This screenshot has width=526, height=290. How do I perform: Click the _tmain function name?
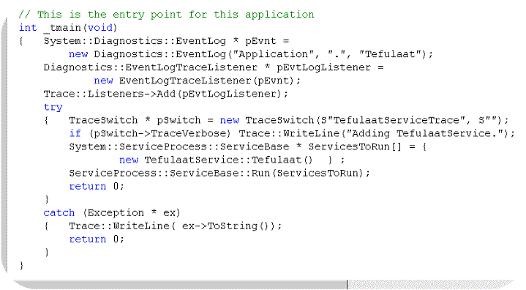pyautogui.click(x=62, y=28)
